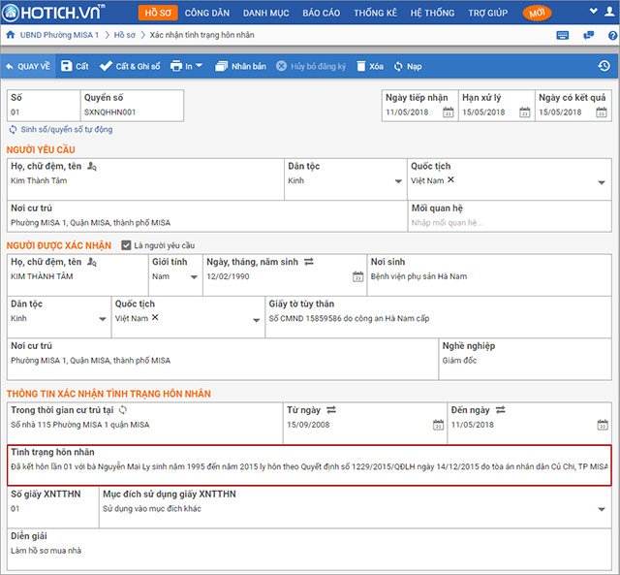Click the Mối quan hệ input field
620x575 pixels.
pos(508,222)
